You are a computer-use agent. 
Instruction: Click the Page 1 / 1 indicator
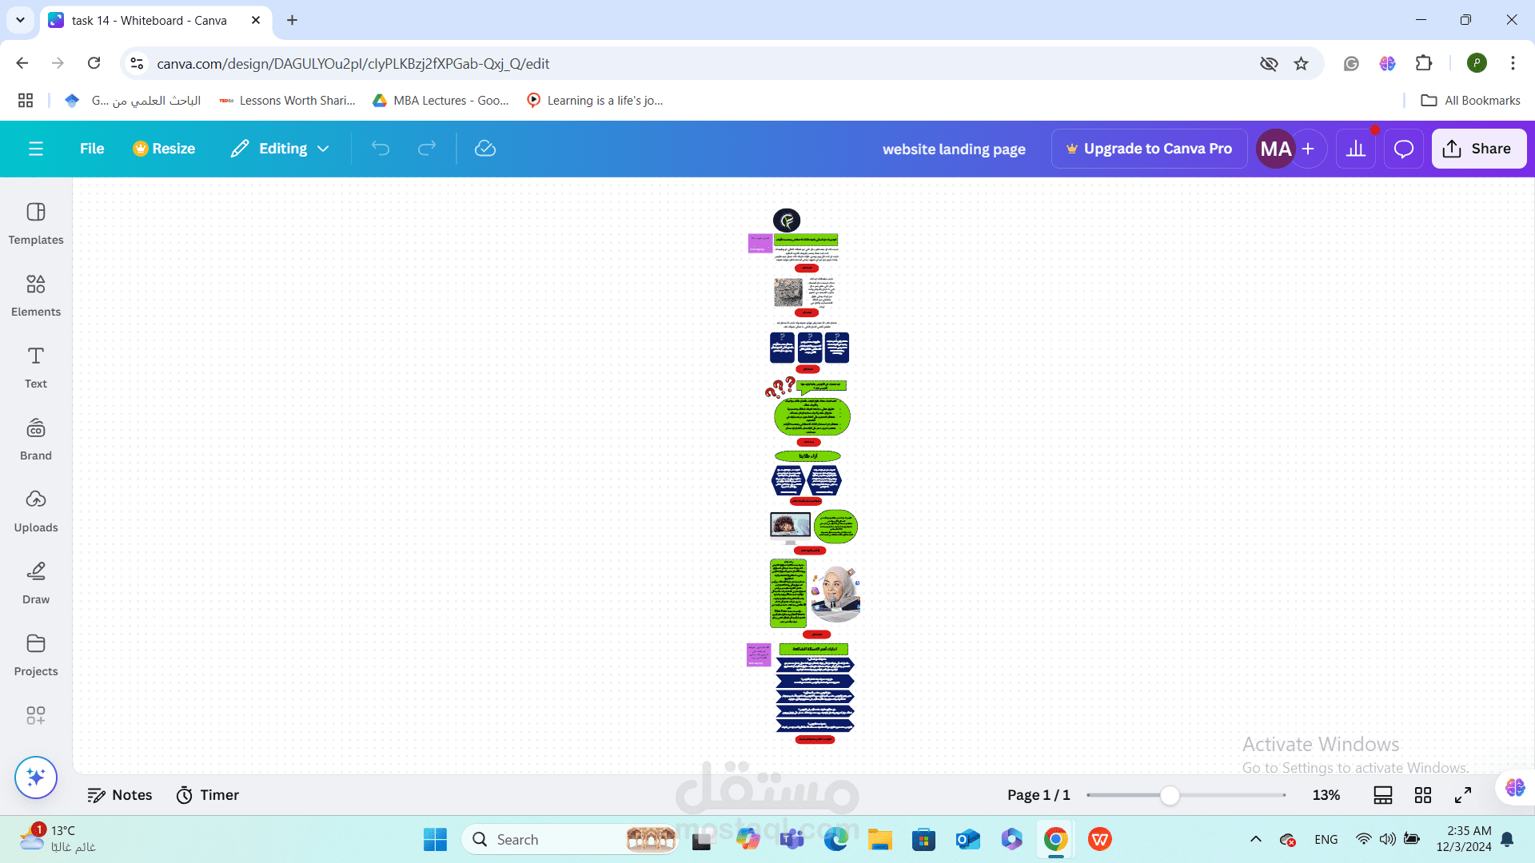point(1039,795)
